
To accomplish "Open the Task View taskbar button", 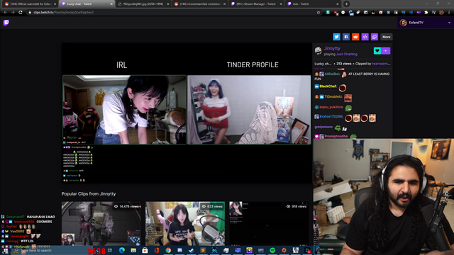I will pyautogui.click(x=110, y=250).
